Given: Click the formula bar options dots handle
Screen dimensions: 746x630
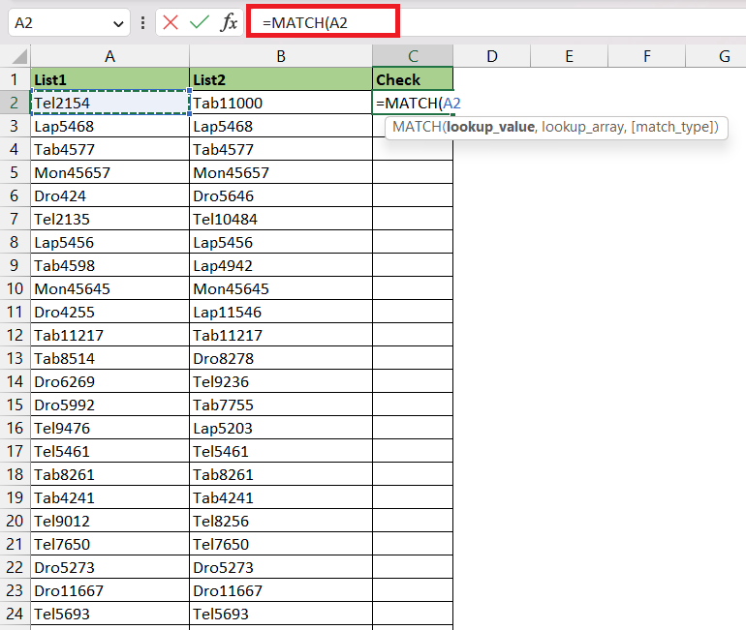Looking at the screenshot, I should pos(142,22).
